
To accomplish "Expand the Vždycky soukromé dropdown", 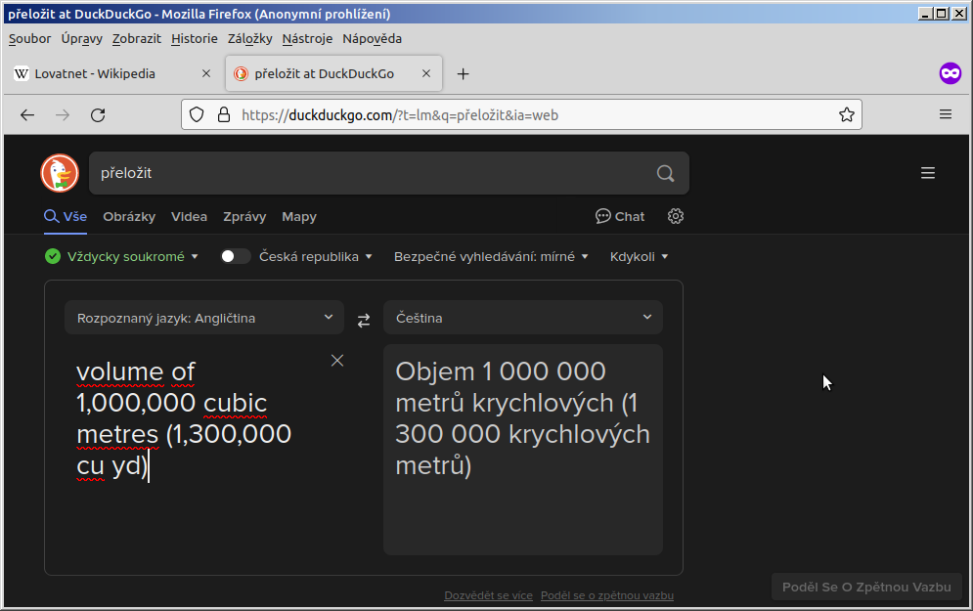I will click(122, 256).
